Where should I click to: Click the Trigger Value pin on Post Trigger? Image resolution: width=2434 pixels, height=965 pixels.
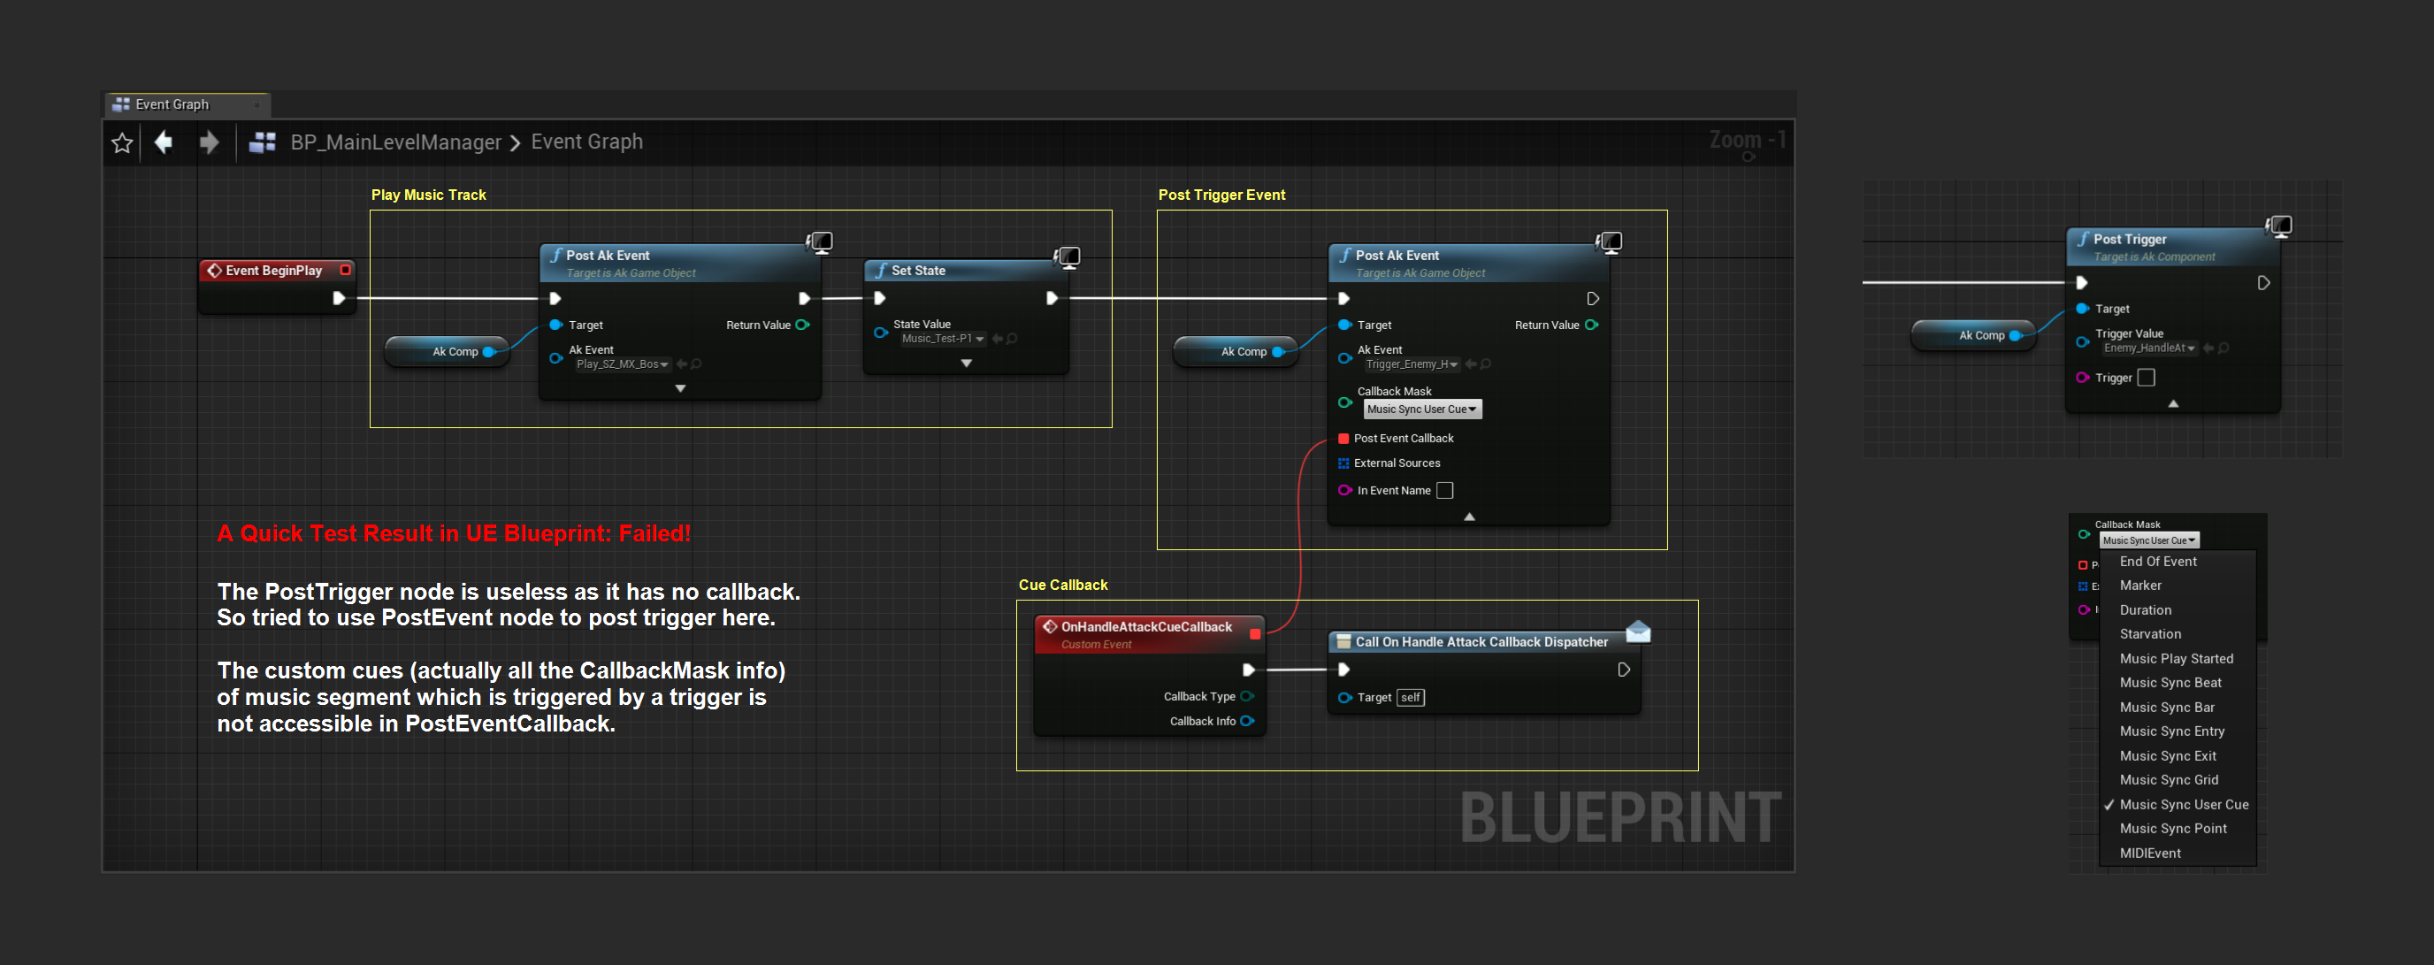pos(2082,342)
